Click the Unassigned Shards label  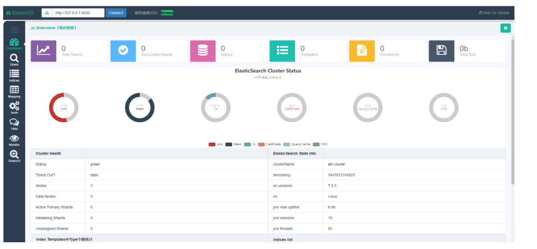pos(52,229)
